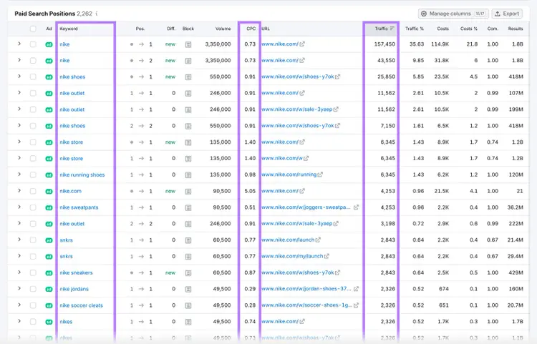This screenshot has width=537, height=344.
Task: Tick the checkbox for the nike sneakers row
Action: click(33, 273)
